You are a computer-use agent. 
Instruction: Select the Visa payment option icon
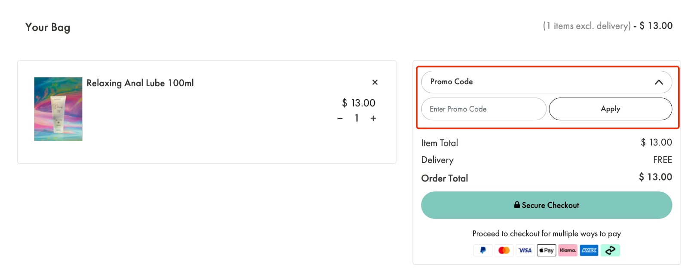525,250
